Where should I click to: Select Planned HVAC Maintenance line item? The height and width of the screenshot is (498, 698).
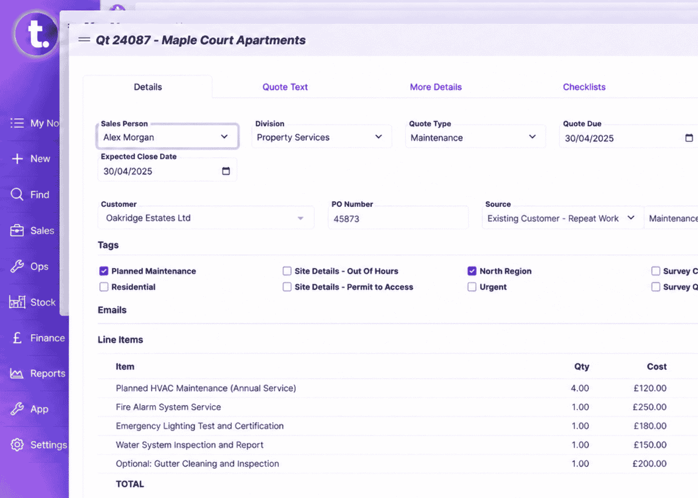(206, 388)
